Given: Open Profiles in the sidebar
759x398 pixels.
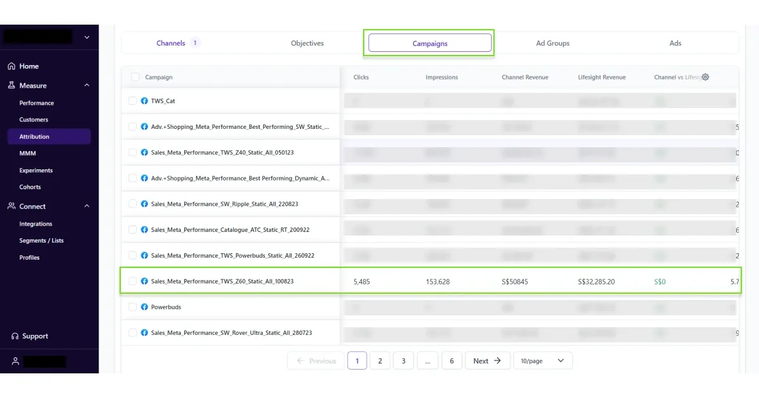Looking at the screenshot, I should click(x=29, y=258).
